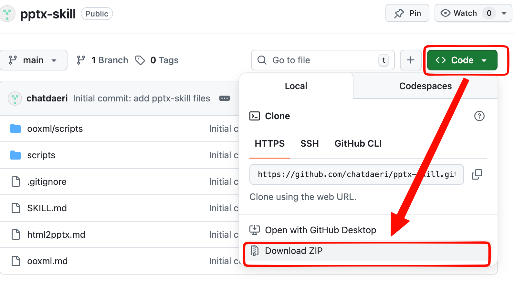This screenshot has height=281, width=515.
Task: Click the folder icon beside scripts
Action: (x=16, y=155)
